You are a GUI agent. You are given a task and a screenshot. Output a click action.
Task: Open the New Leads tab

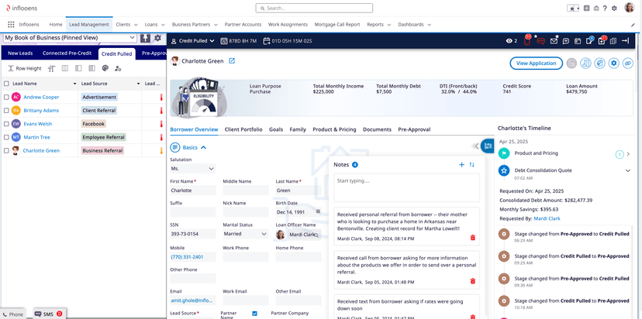[20, 53]
